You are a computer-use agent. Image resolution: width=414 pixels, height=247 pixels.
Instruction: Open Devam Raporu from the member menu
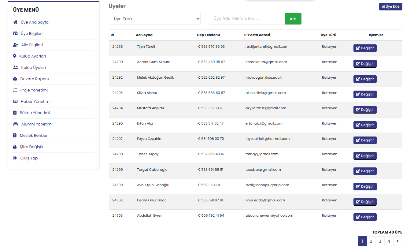point(35,79)
